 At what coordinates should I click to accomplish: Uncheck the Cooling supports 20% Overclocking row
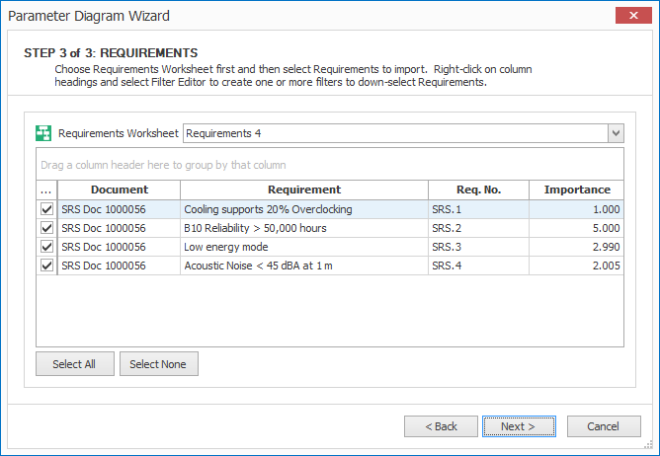click(x=46, y=209)
